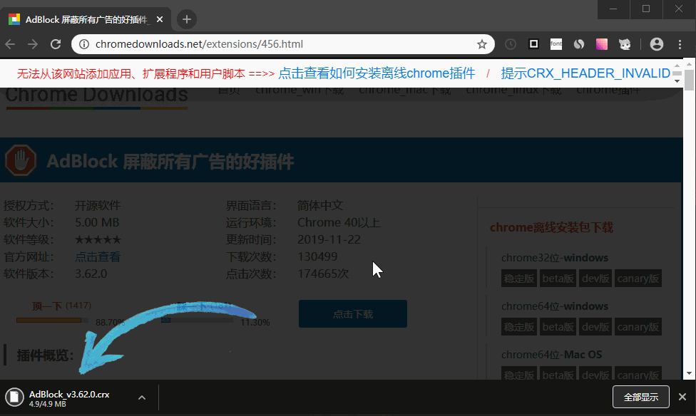Click the 简体中文 language value
696x416 pixels.
click(320, 205)
